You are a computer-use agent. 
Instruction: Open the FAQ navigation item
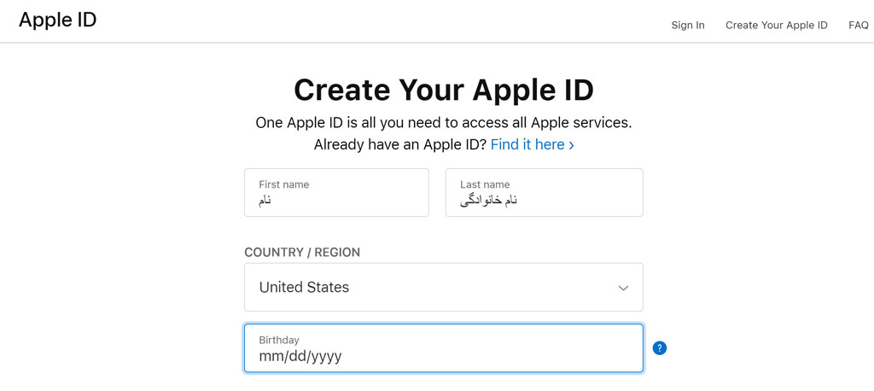point(859,25)
